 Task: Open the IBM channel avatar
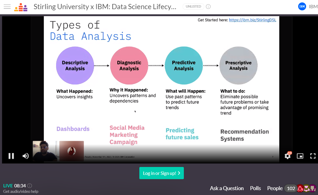click(302, 6)
